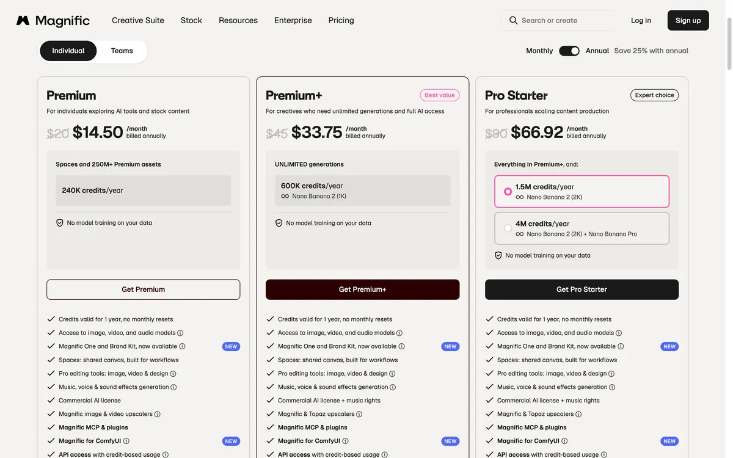
Task: Switch to the Teams tab
Action: pos(122,51)
